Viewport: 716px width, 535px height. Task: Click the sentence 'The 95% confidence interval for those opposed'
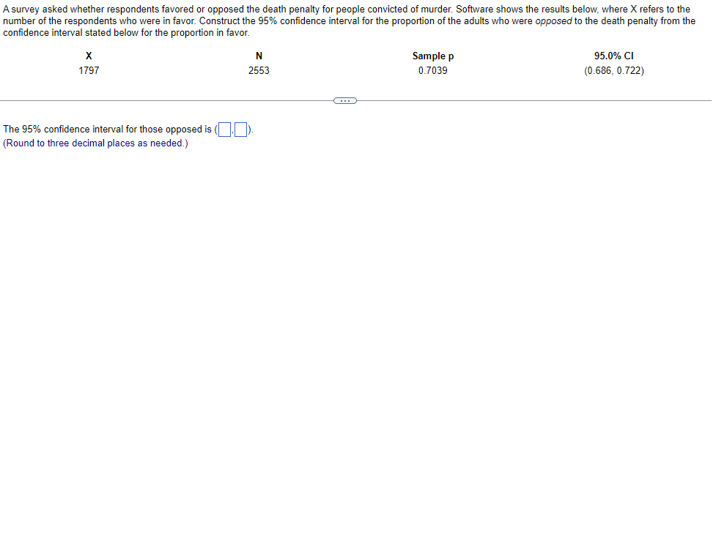tap(103, 130)
